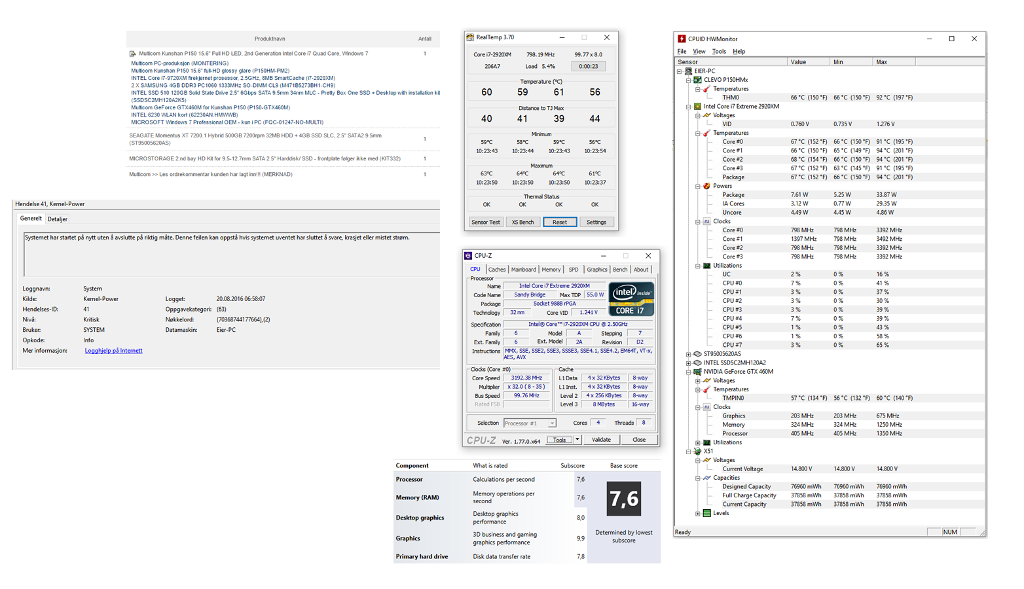The image size is (1024, 589).
Task: Click the NVIDIA GeForce GTX 460M card icon
Action: pos(697,372)
